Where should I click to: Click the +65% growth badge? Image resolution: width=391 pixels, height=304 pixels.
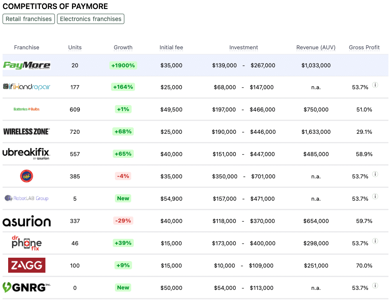(123, 154)
